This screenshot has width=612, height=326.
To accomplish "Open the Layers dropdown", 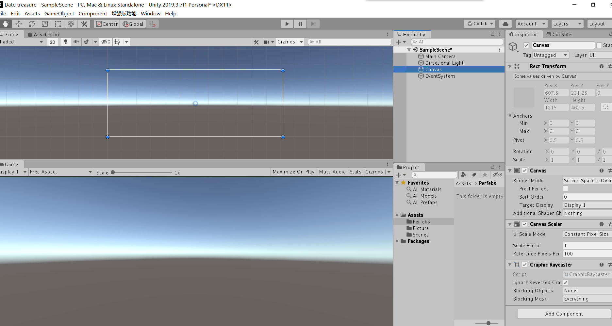I will (x=567, y=24).
